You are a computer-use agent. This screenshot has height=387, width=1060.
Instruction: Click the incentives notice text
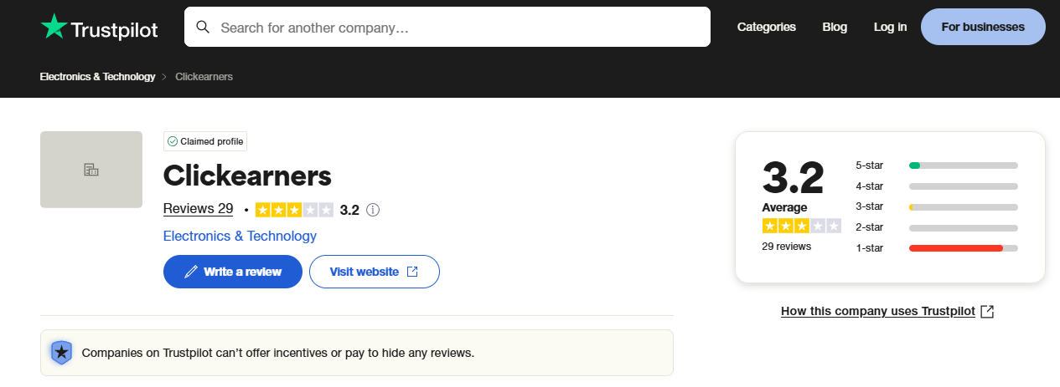(278, 353)
